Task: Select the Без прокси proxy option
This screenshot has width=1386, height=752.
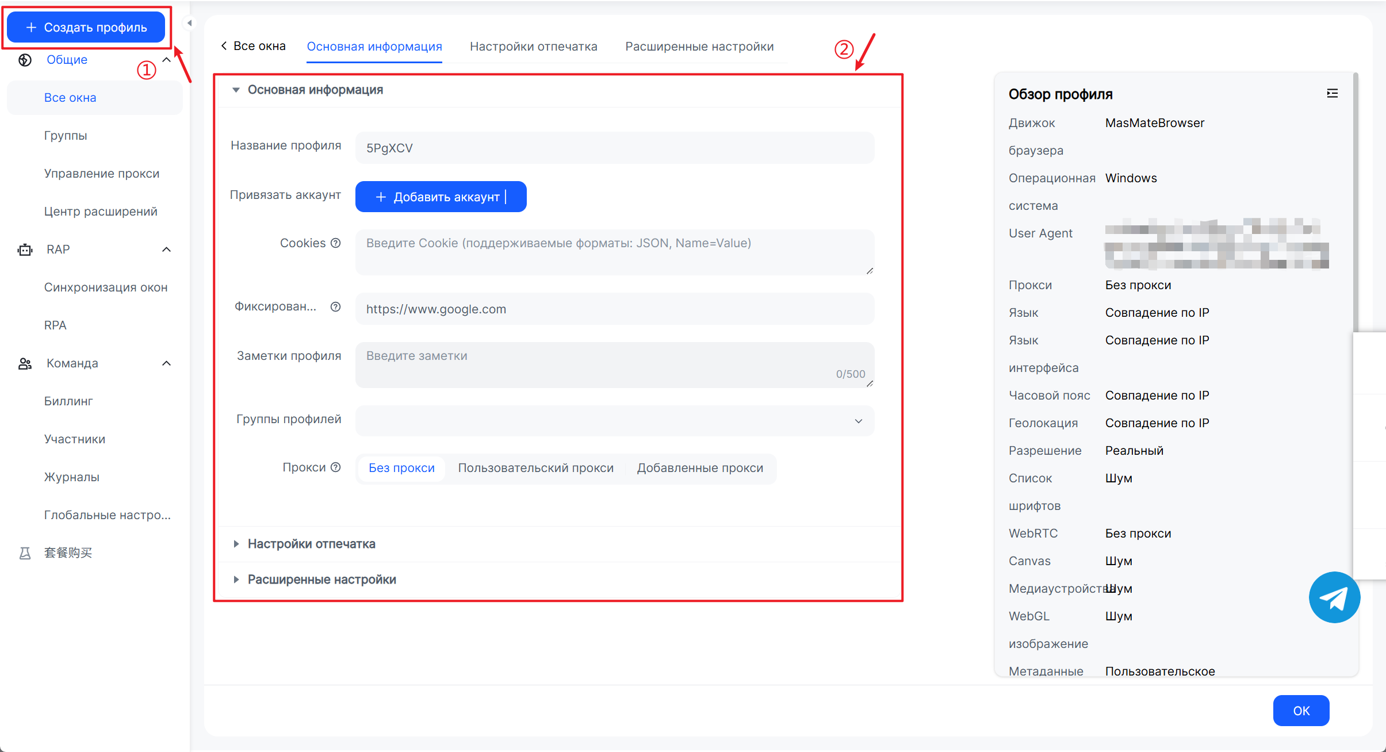Action: click(x=401, y=468)
